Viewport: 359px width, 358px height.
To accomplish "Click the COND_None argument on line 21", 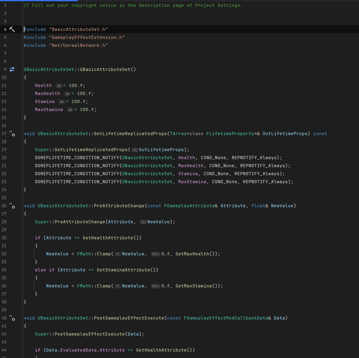I will (x=222, y=166).
